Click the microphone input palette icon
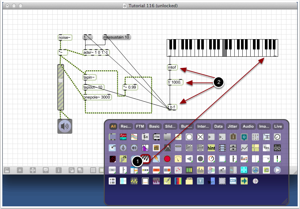This screenshot has height=209, width=300. tap(123, 148)
